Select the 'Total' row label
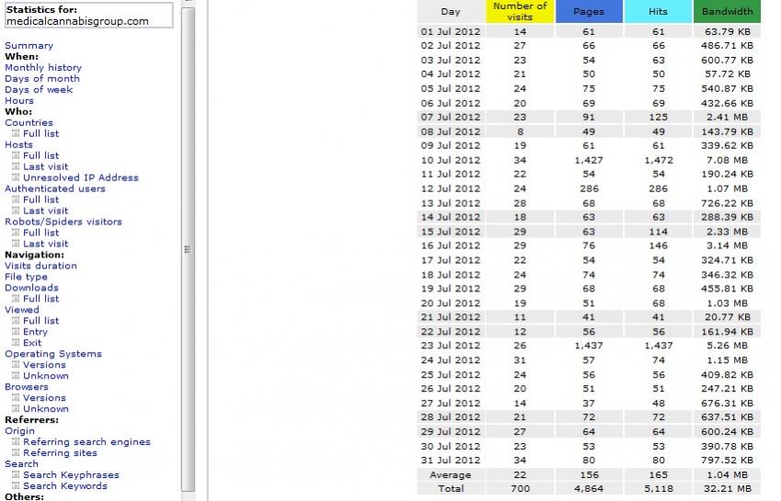This screenshot has width=781, height=501. click(450, 488)
